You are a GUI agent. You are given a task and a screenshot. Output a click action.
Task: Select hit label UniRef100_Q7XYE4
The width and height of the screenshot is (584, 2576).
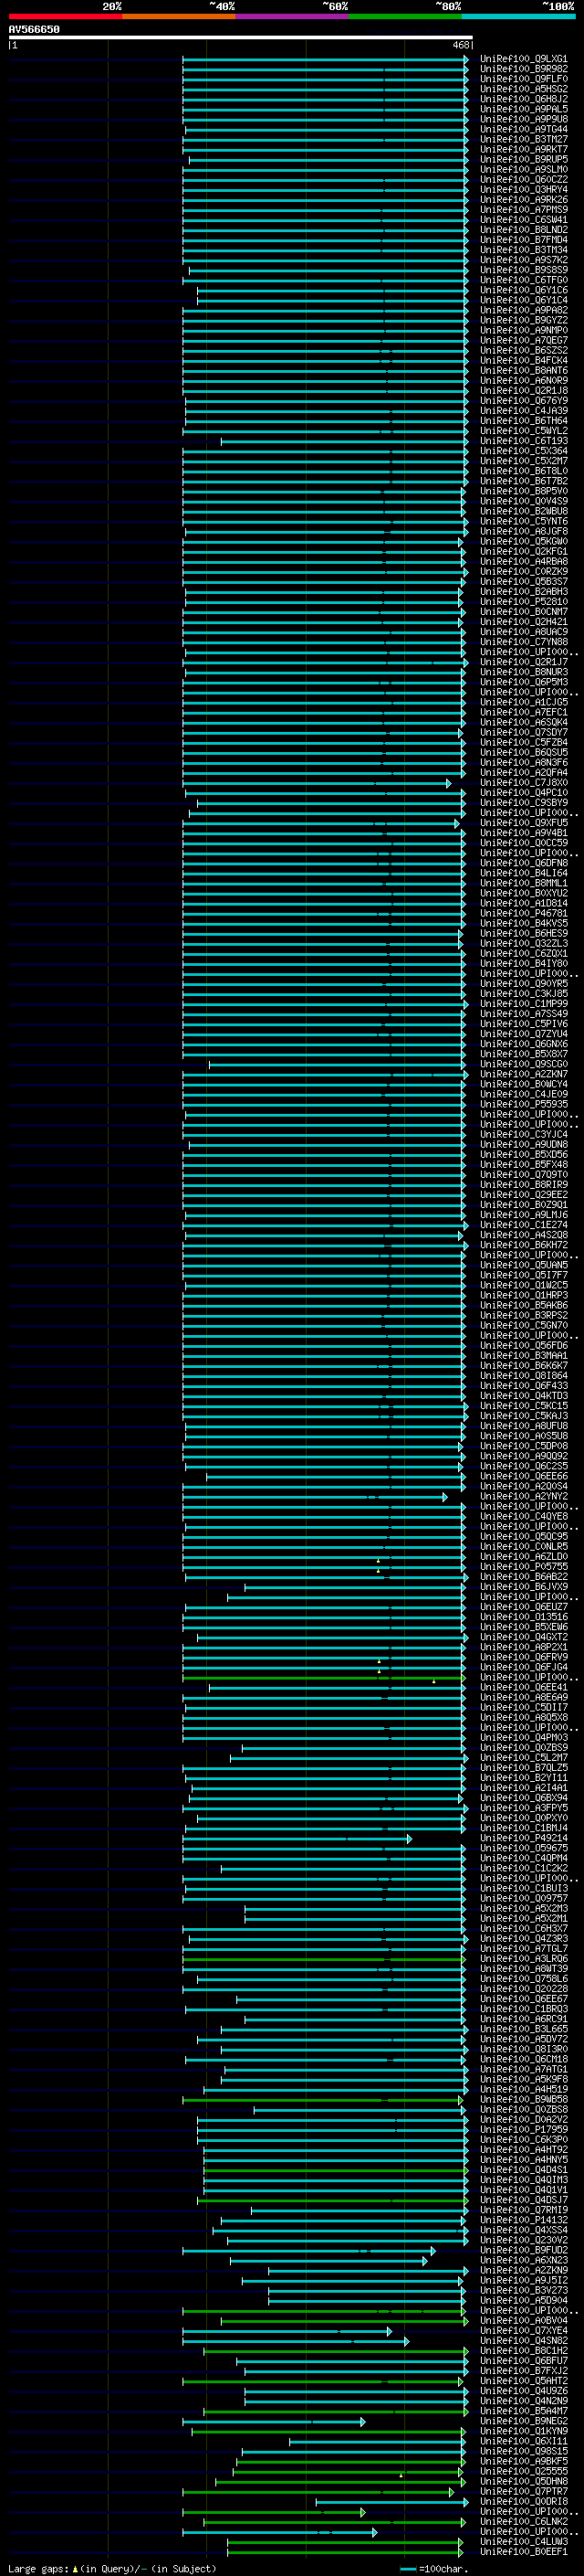tap(524, 2330)
